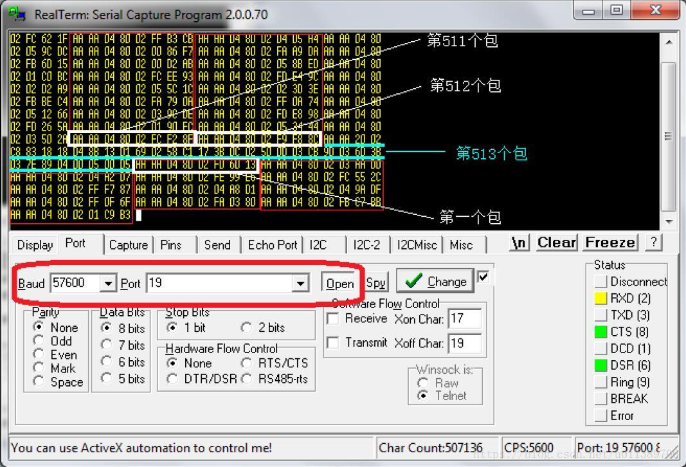Screen dimensions: 686x467
Task: Enable Transmit software flow control
Action: point(333,342)
